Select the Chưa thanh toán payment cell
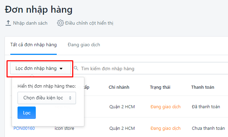The width and height of the screenshot is (228, 137). coord(208,128)
